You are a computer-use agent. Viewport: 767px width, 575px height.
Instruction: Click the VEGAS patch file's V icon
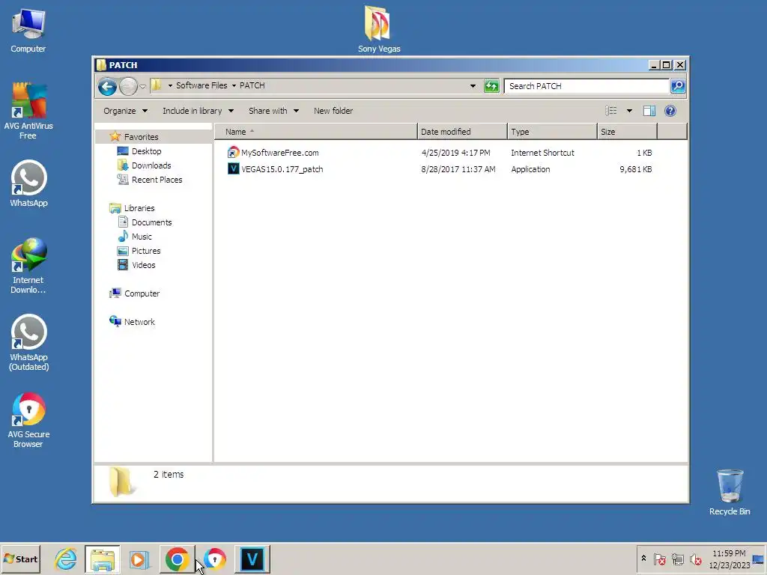tap(234, 169)
